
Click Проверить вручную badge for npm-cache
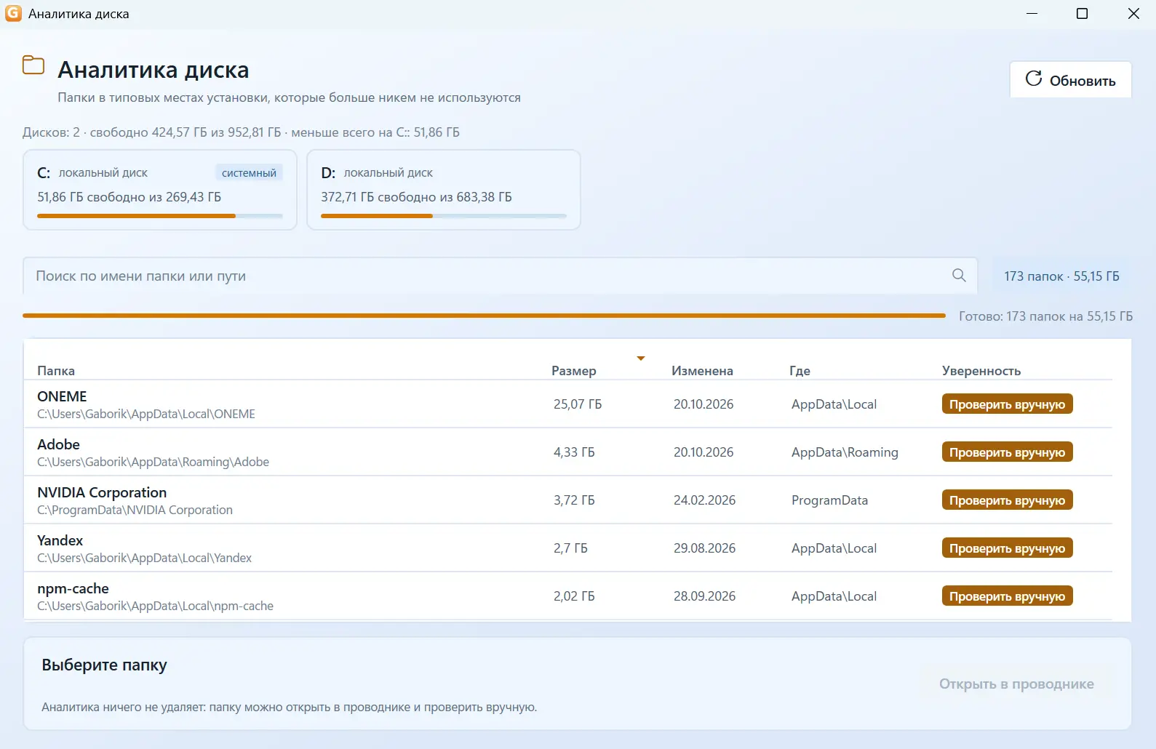(1007, 596)
